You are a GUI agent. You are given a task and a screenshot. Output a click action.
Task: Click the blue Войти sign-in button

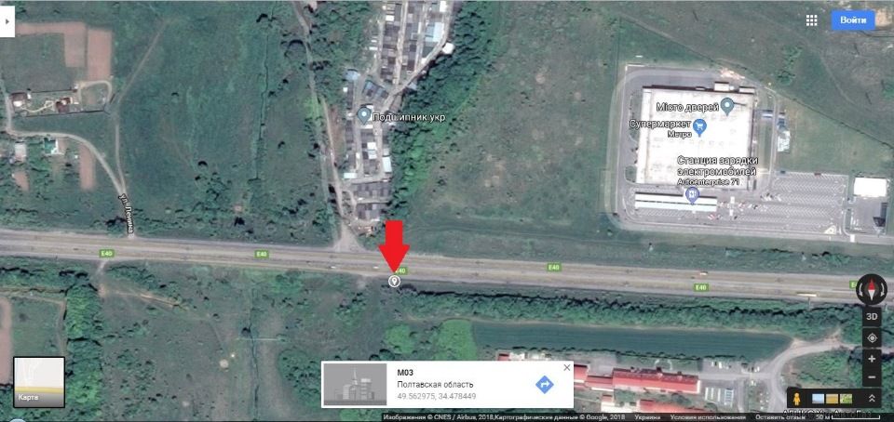(853, 20)
